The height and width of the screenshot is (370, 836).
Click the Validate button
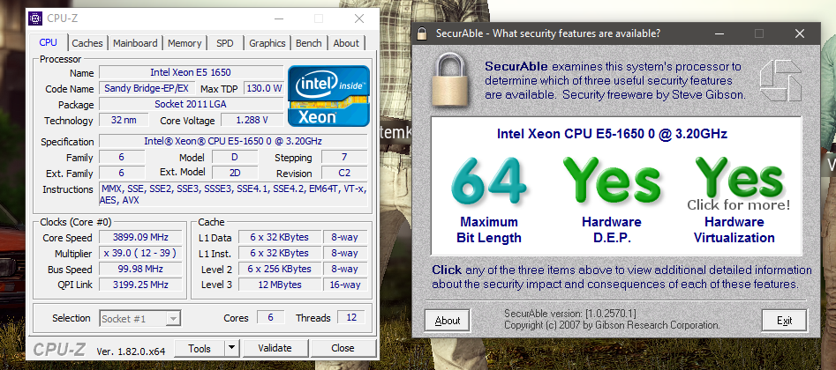[275, 348]
